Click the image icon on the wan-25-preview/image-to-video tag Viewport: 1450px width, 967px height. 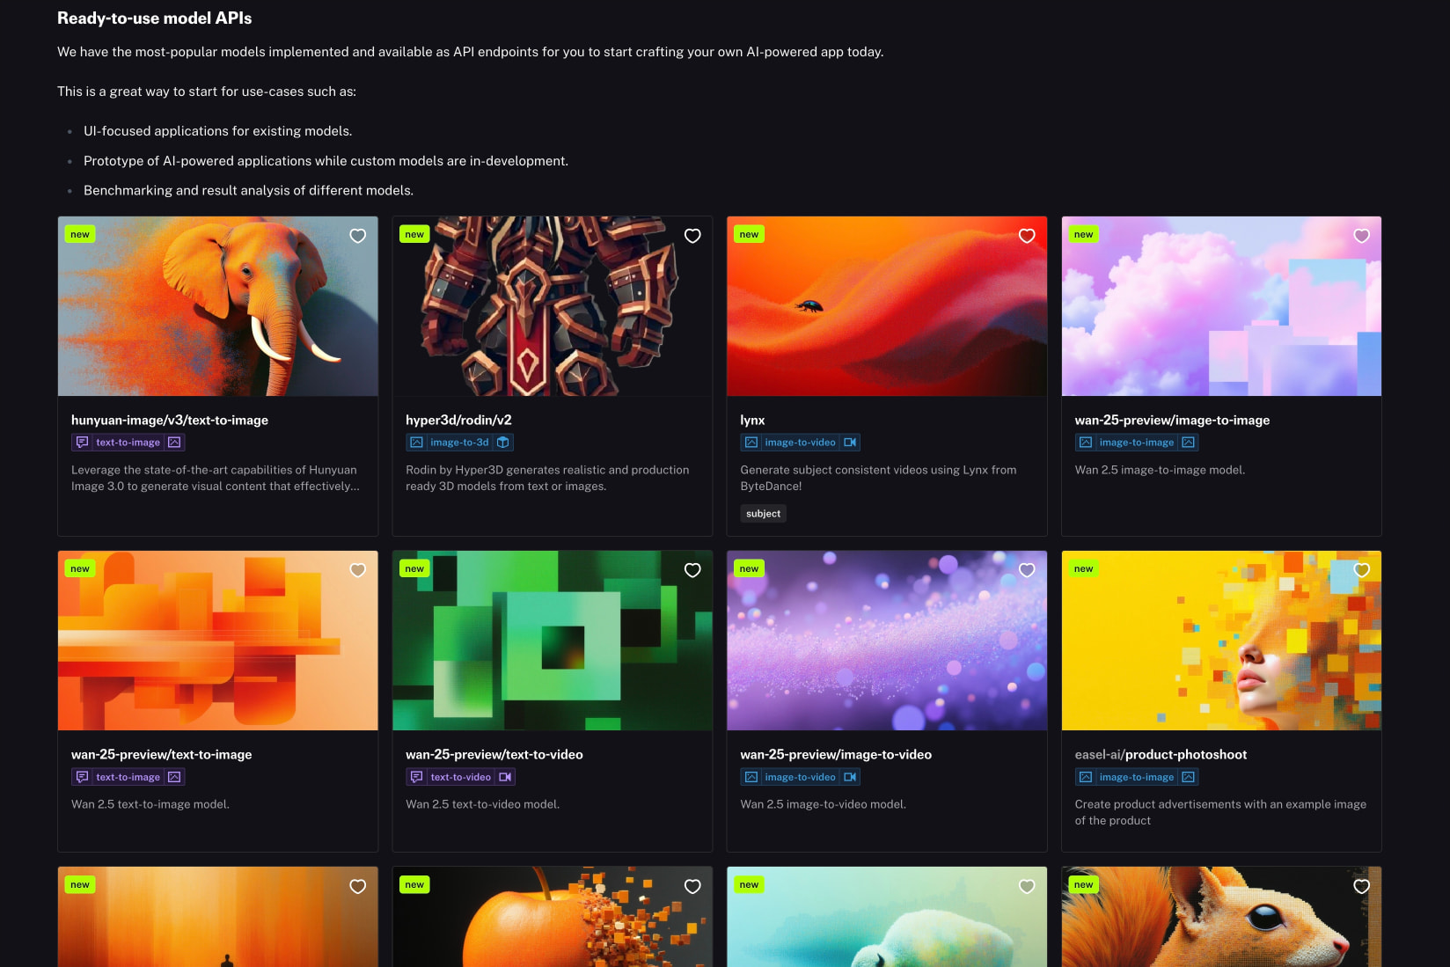(x=751, y=777)
